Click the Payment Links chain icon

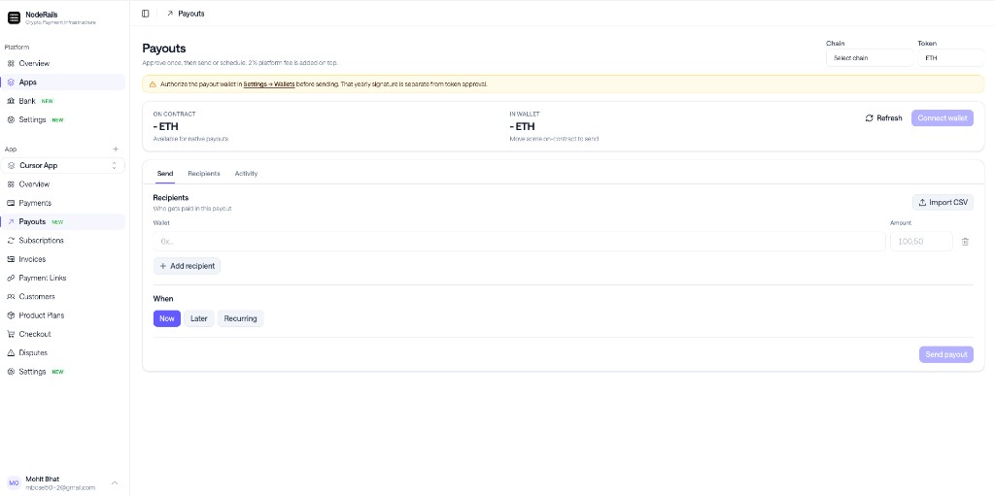[11, 278]
